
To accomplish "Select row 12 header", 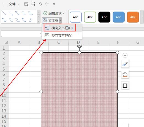I will (4, 106).
